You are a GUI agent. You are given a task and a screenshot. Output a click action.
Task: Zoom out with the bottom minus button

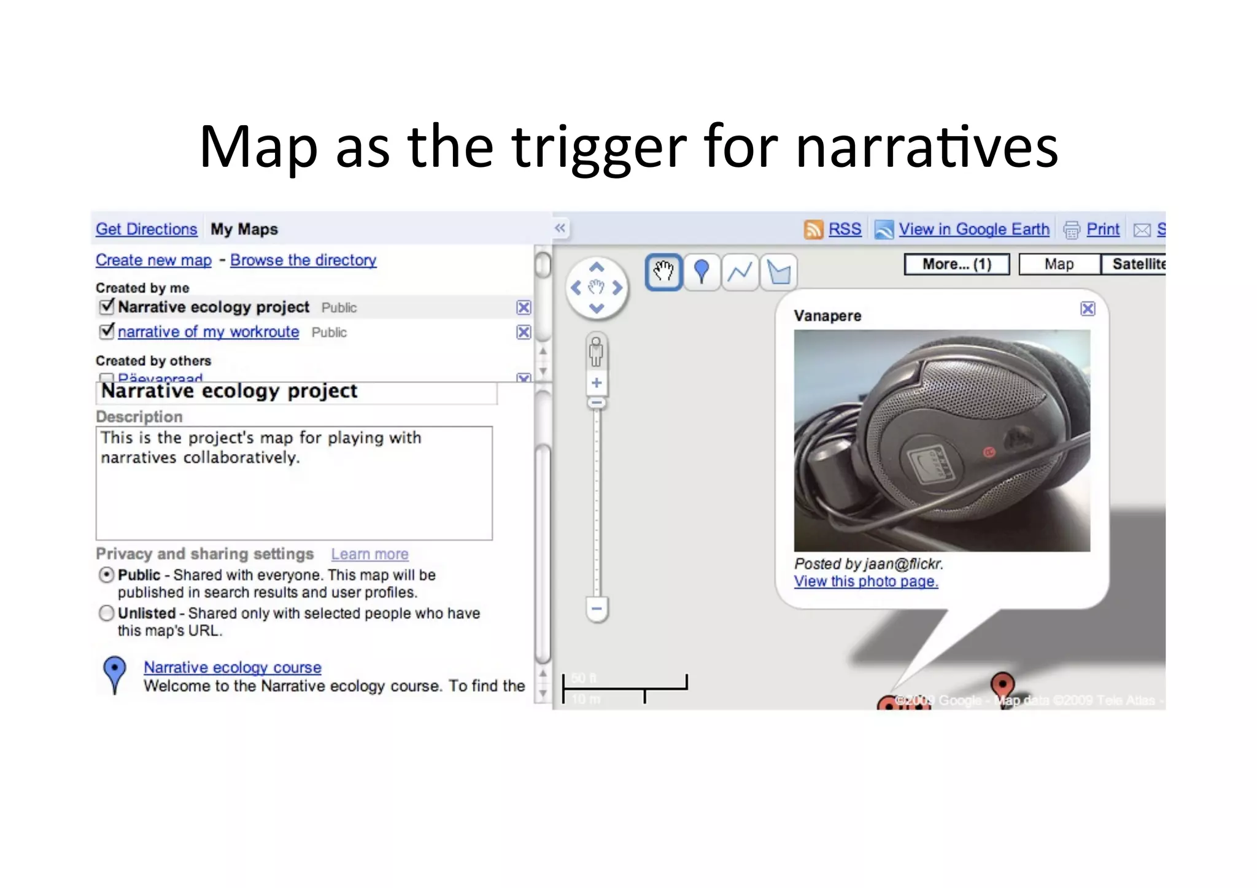click(597, 609)
